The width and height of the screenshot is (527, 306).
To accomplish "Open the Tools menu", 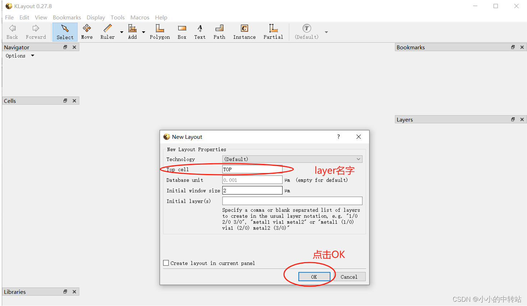I will 118,17.
